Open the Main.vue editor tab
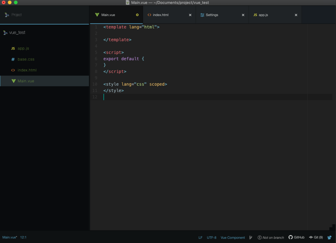336x243 pixels. click(x=117, y=15)
